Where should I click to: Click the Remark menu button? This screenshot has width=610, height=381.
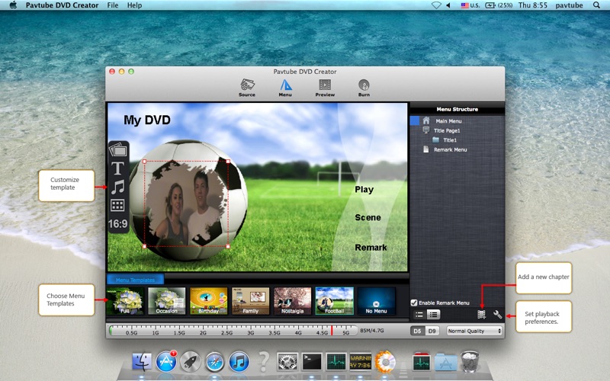tap(371, 247)
